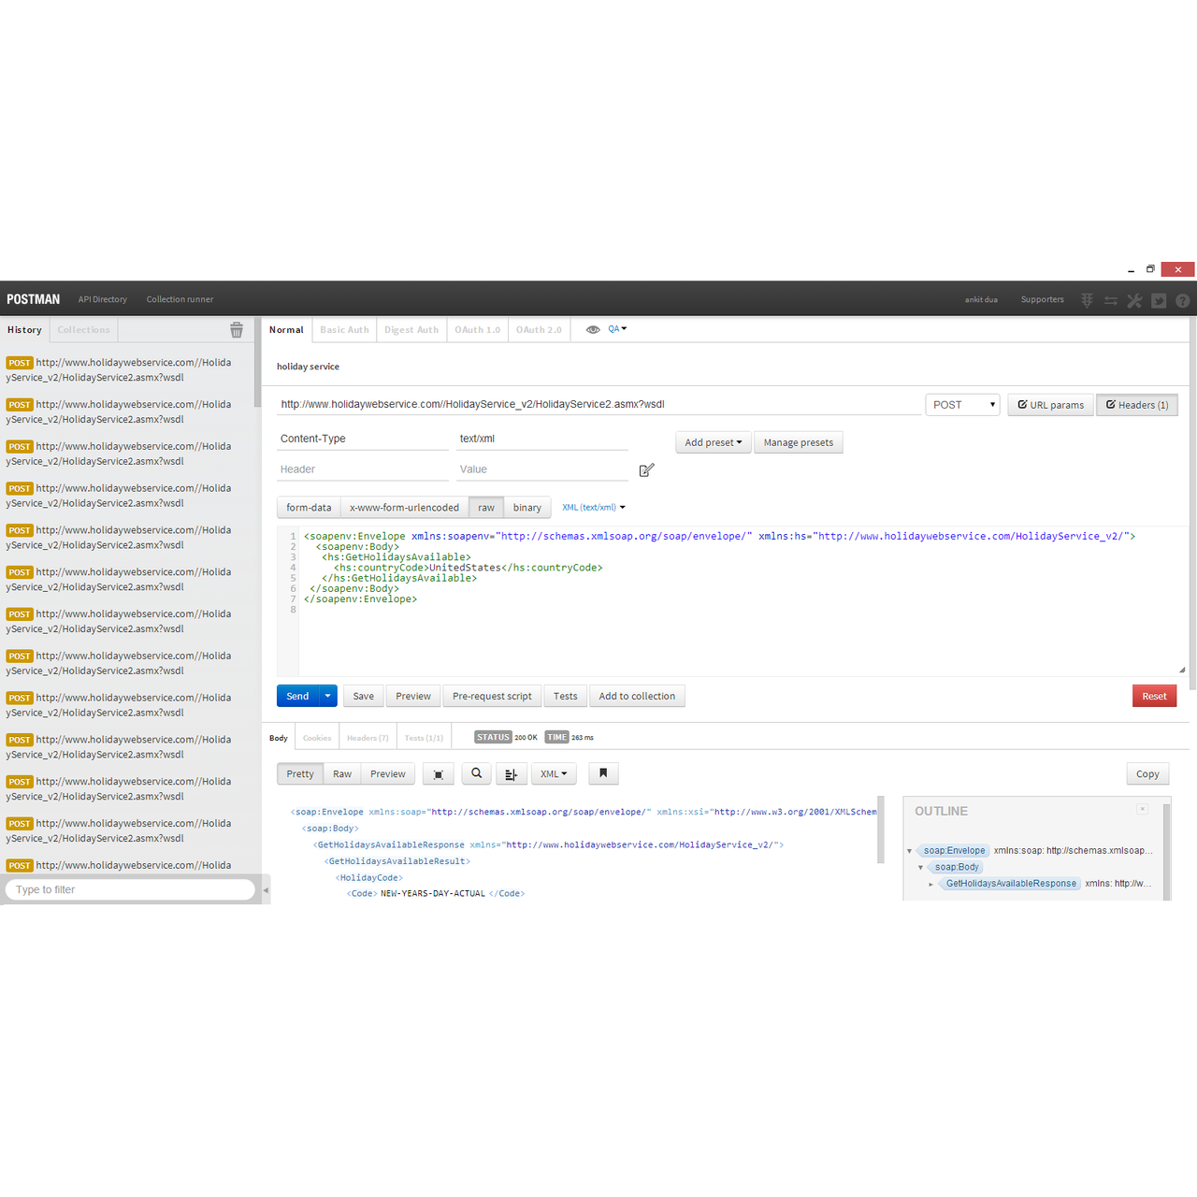Toggle environment quick look eye icon
Viewport: 1197px width, 1197px height.
click(593, 330)
